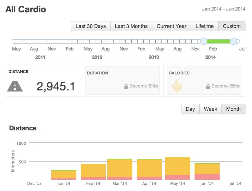Show Lifetime cardio stats
The image size is (252, 191).
[205, 26]
